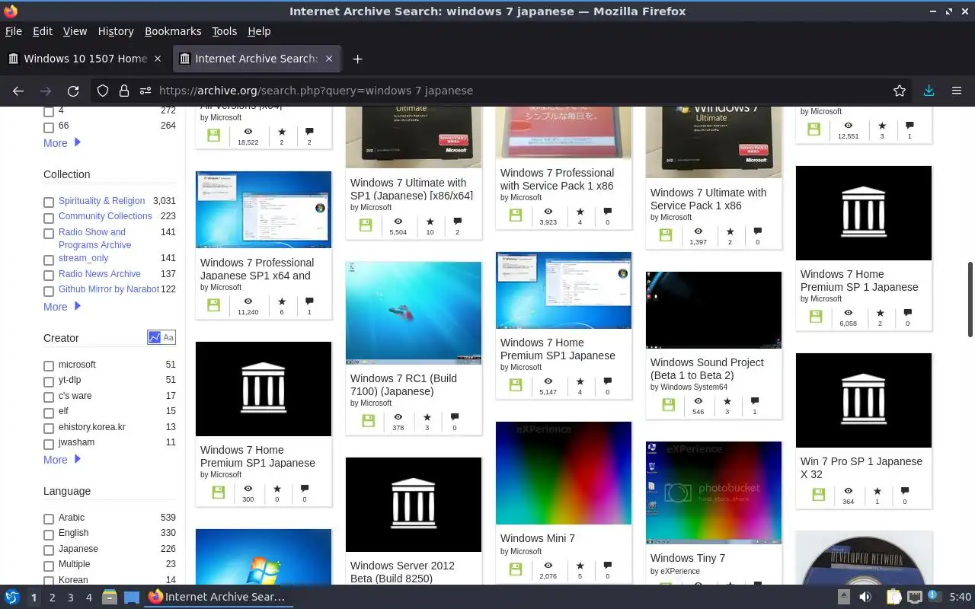Image resolution: width=975 pixels, height=609 pixels.
Task: Check the yt-dlp creator filter
Action: [49, 381]
